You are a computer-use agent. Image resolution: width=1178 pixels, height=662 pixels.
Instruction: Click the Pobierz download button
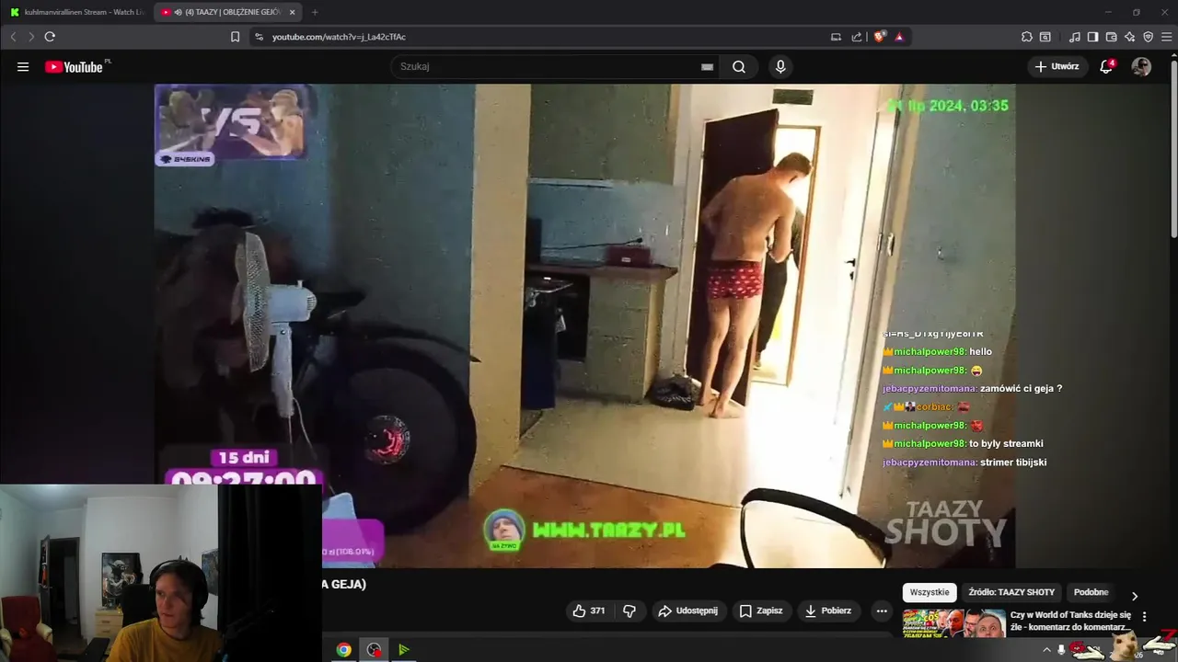828,611
